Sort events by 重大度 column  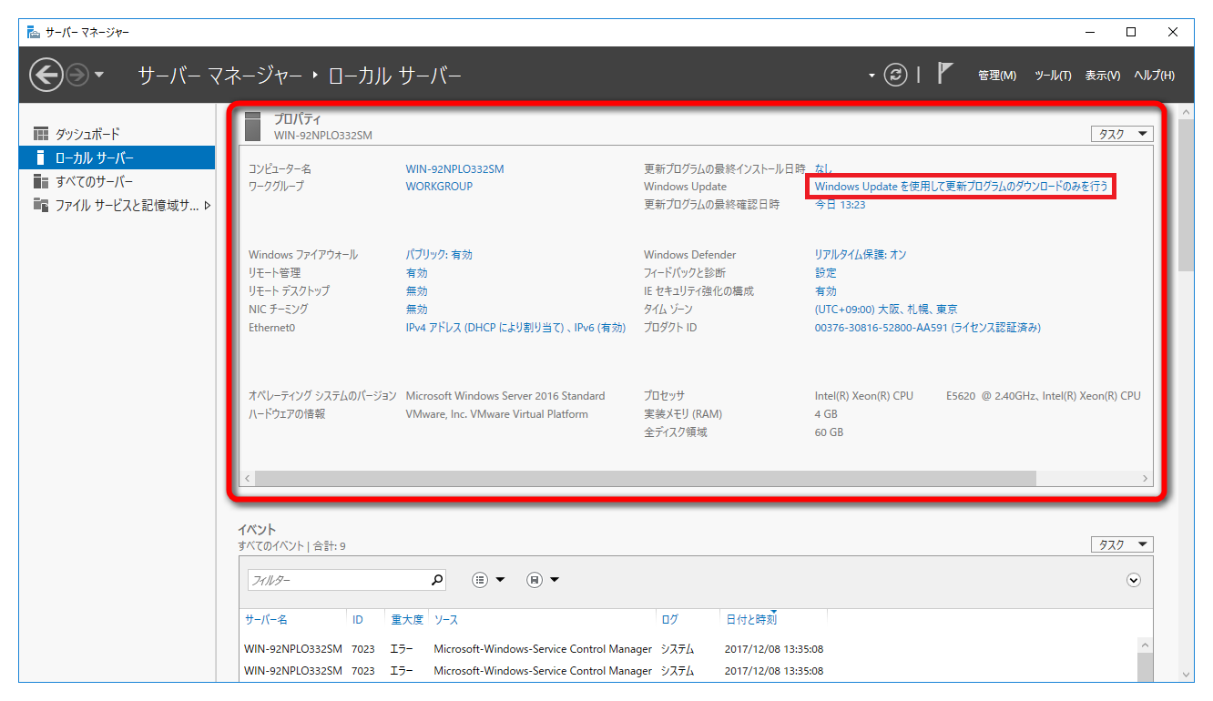[x=407, y=620]
